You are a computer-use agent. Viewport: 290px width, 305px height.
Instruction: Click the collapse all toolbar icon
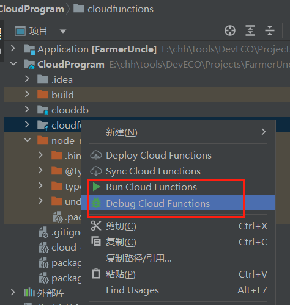click(x=270, y=30)
